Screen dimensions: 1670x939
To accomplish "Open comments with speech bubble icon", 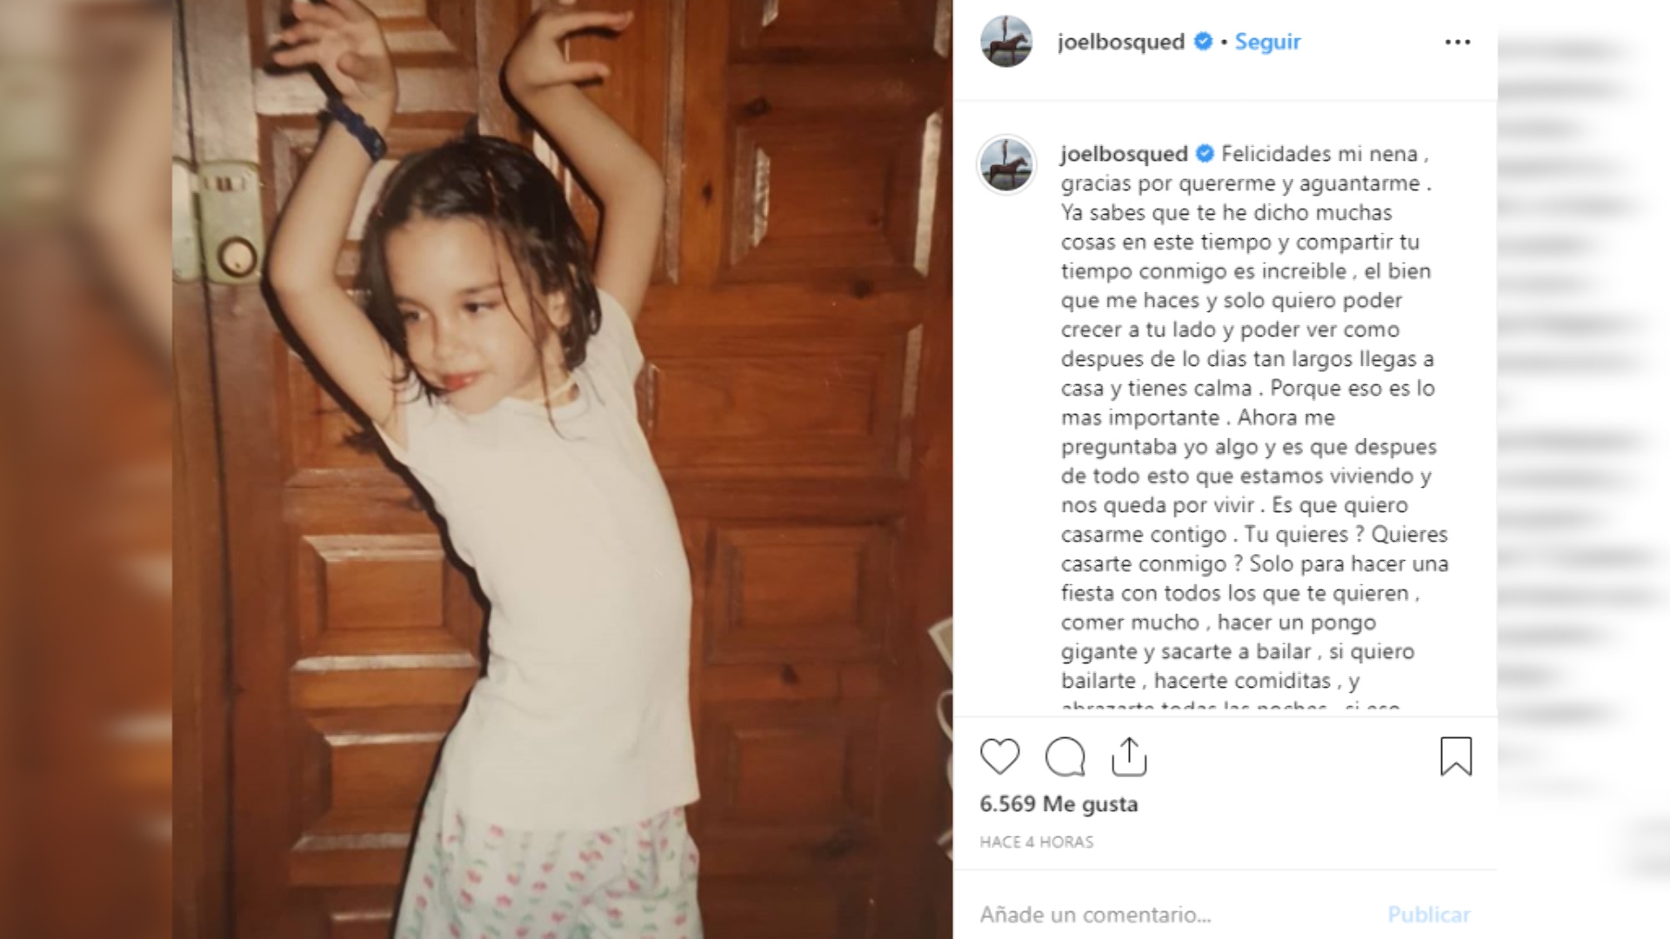I will 1065,756.
